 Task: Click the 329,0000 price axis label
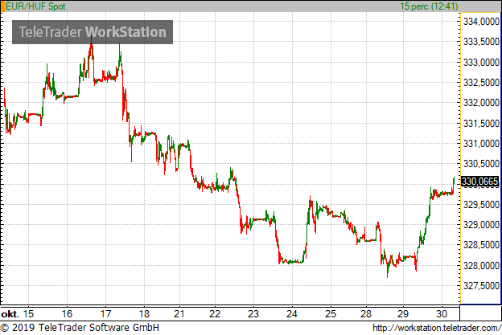[x=481, y=225]
